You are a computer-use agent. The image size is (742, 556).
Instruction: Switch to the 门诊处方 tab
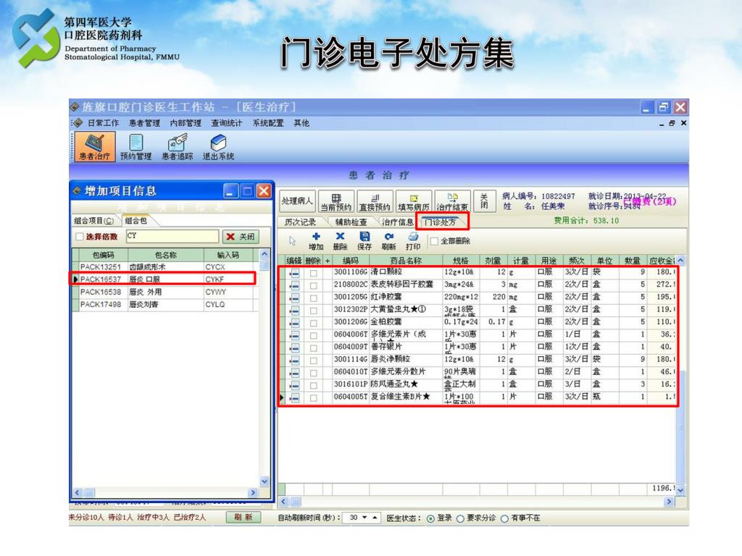pos(440,222)
